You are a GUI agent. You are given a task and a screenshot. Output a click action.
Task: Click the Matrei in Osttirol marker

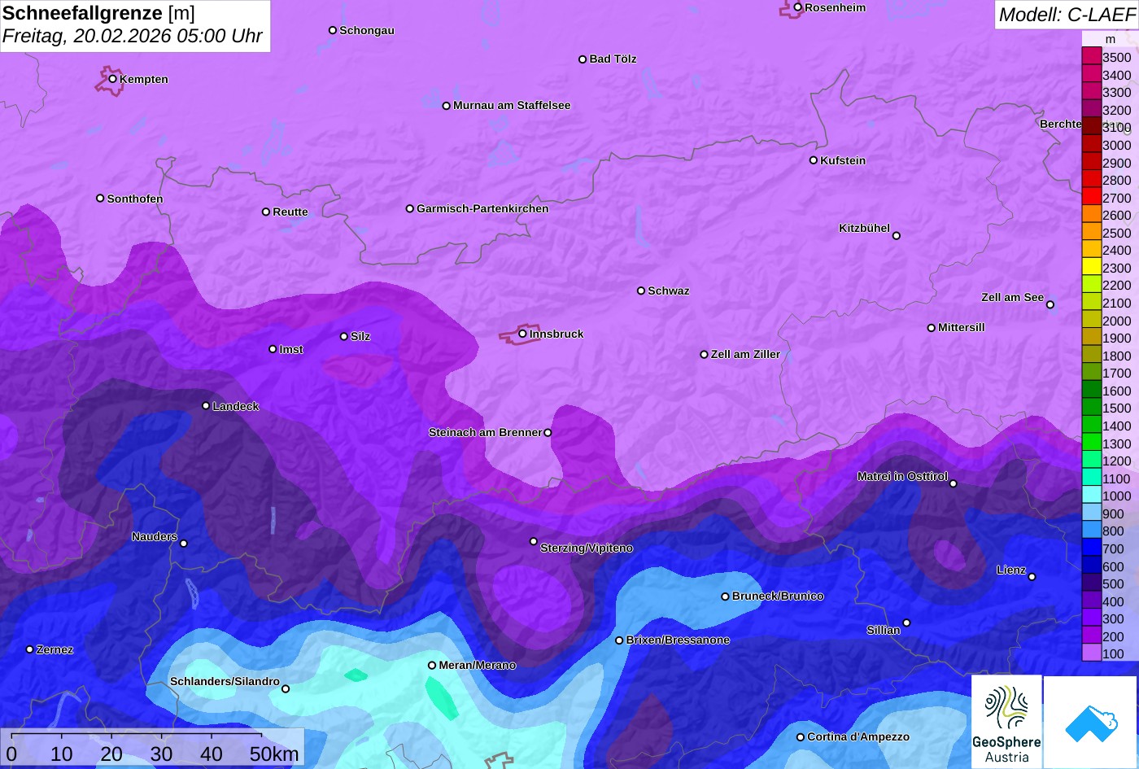954,483
